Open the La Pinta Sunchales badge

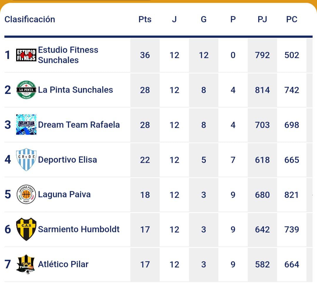(26, 90)
